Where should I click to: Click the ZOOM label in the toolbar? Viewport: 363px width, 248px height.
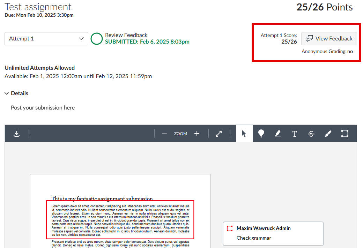tap(180, 134)
